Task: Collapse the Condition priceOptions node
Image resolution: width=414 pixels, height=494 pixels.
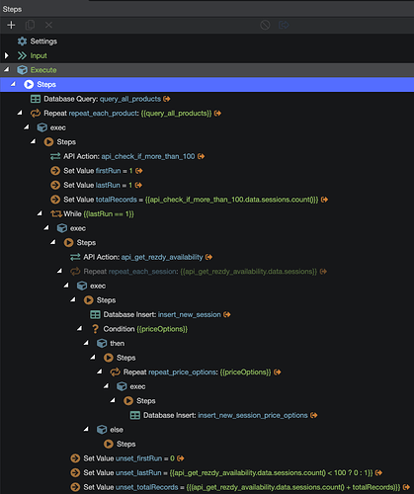Action: 79,328
